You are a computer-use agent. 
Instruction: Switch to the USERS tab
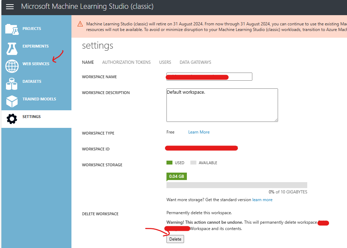click(x=165, y=62)
